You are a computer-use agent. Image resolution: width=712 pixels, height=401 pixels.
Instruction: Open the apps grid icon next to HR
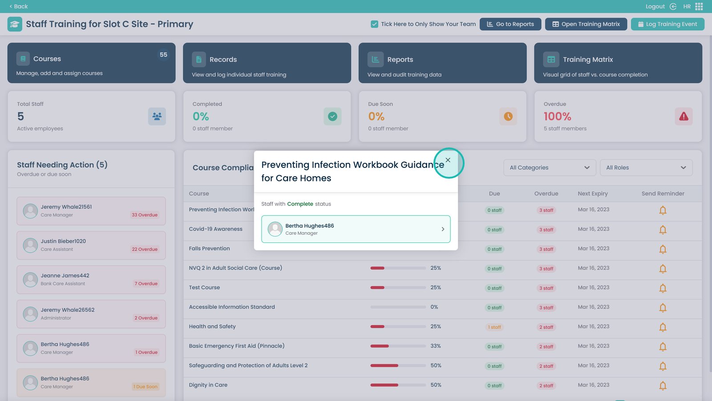tap(699, 6)
